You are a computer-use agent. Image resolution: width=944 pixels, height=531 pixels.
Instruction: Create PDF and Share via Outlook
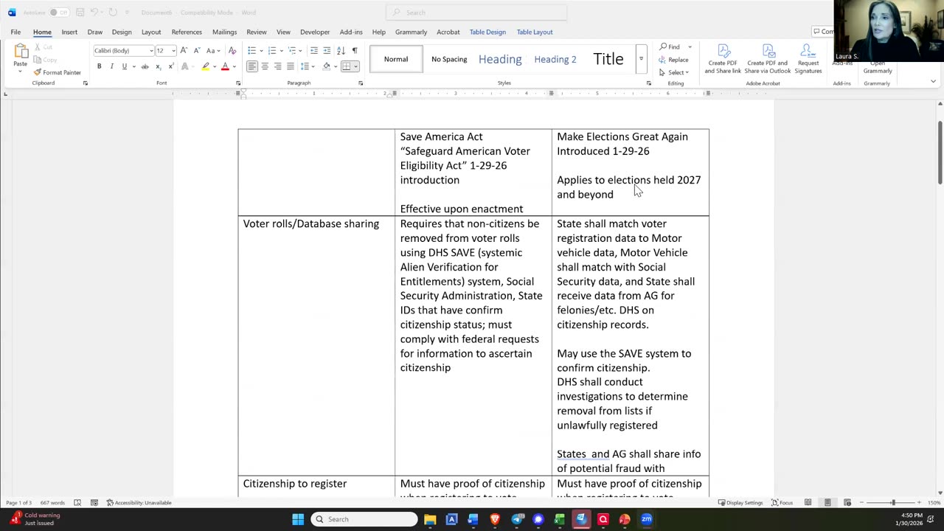(x=768, y=59)
